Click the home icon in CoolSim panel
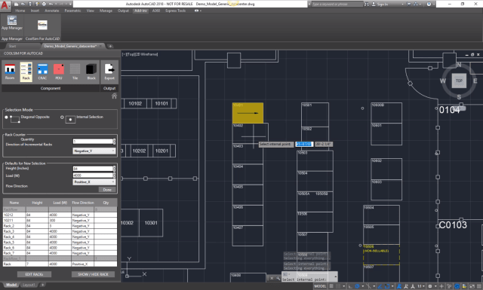This screenshot has height=290, width=483. [x=114, y=96]
